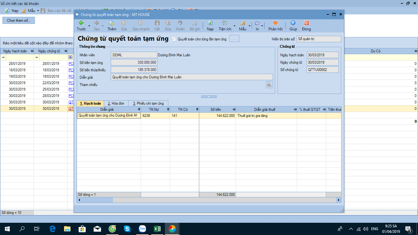Pin the Số tiền column header
418x235 pixels.
click(x=234, y=109)
